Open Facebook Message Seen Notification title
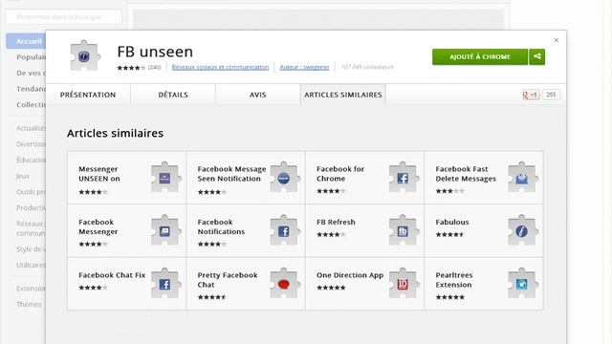612x344 pixels. point(231,174)
